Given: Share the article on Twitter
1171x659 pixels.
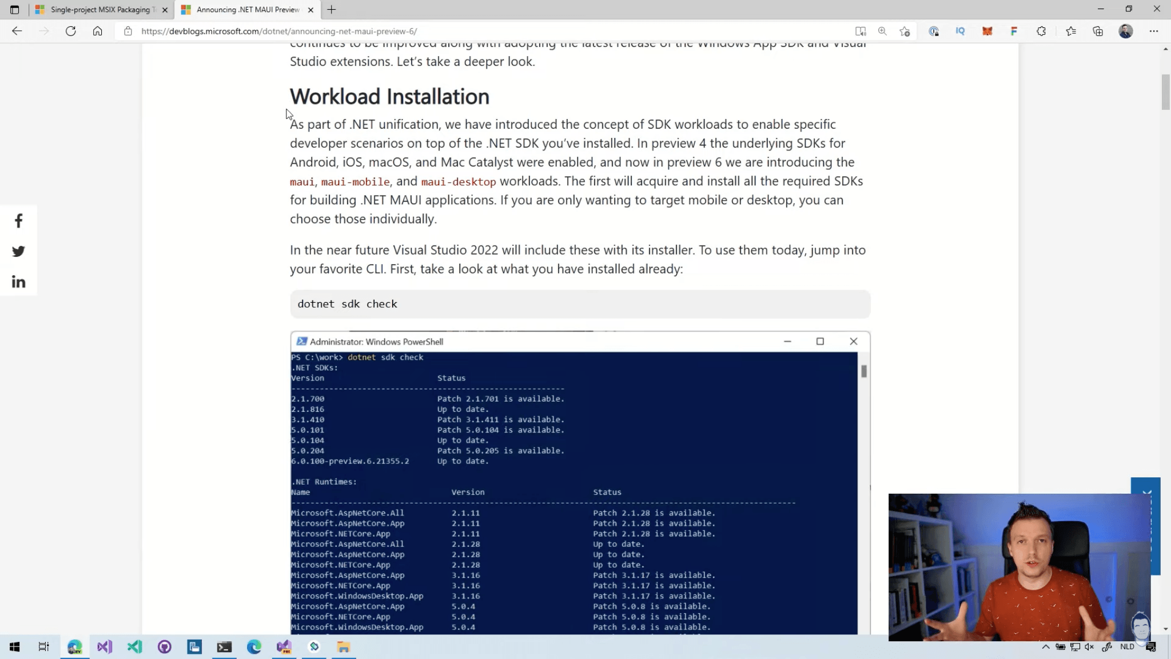Looking at the screenshot, I should coord(18,251).
